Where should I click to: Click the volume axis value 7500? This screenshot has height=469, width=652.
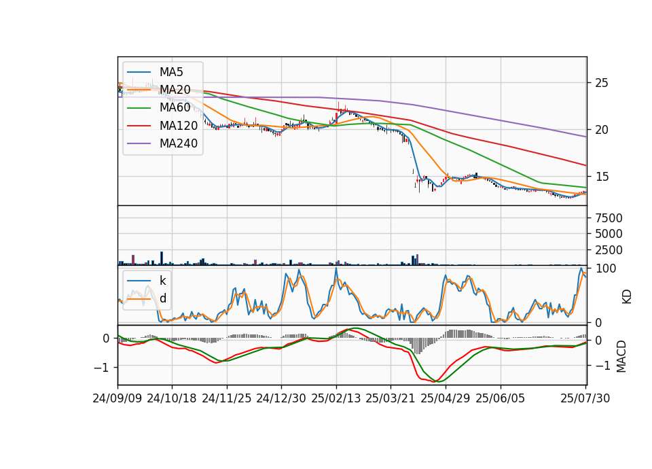click(x=609, y=218)
